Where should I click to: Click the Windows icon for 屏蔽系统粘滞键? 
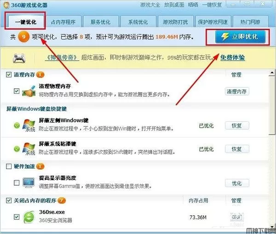[x=29, y=148]
